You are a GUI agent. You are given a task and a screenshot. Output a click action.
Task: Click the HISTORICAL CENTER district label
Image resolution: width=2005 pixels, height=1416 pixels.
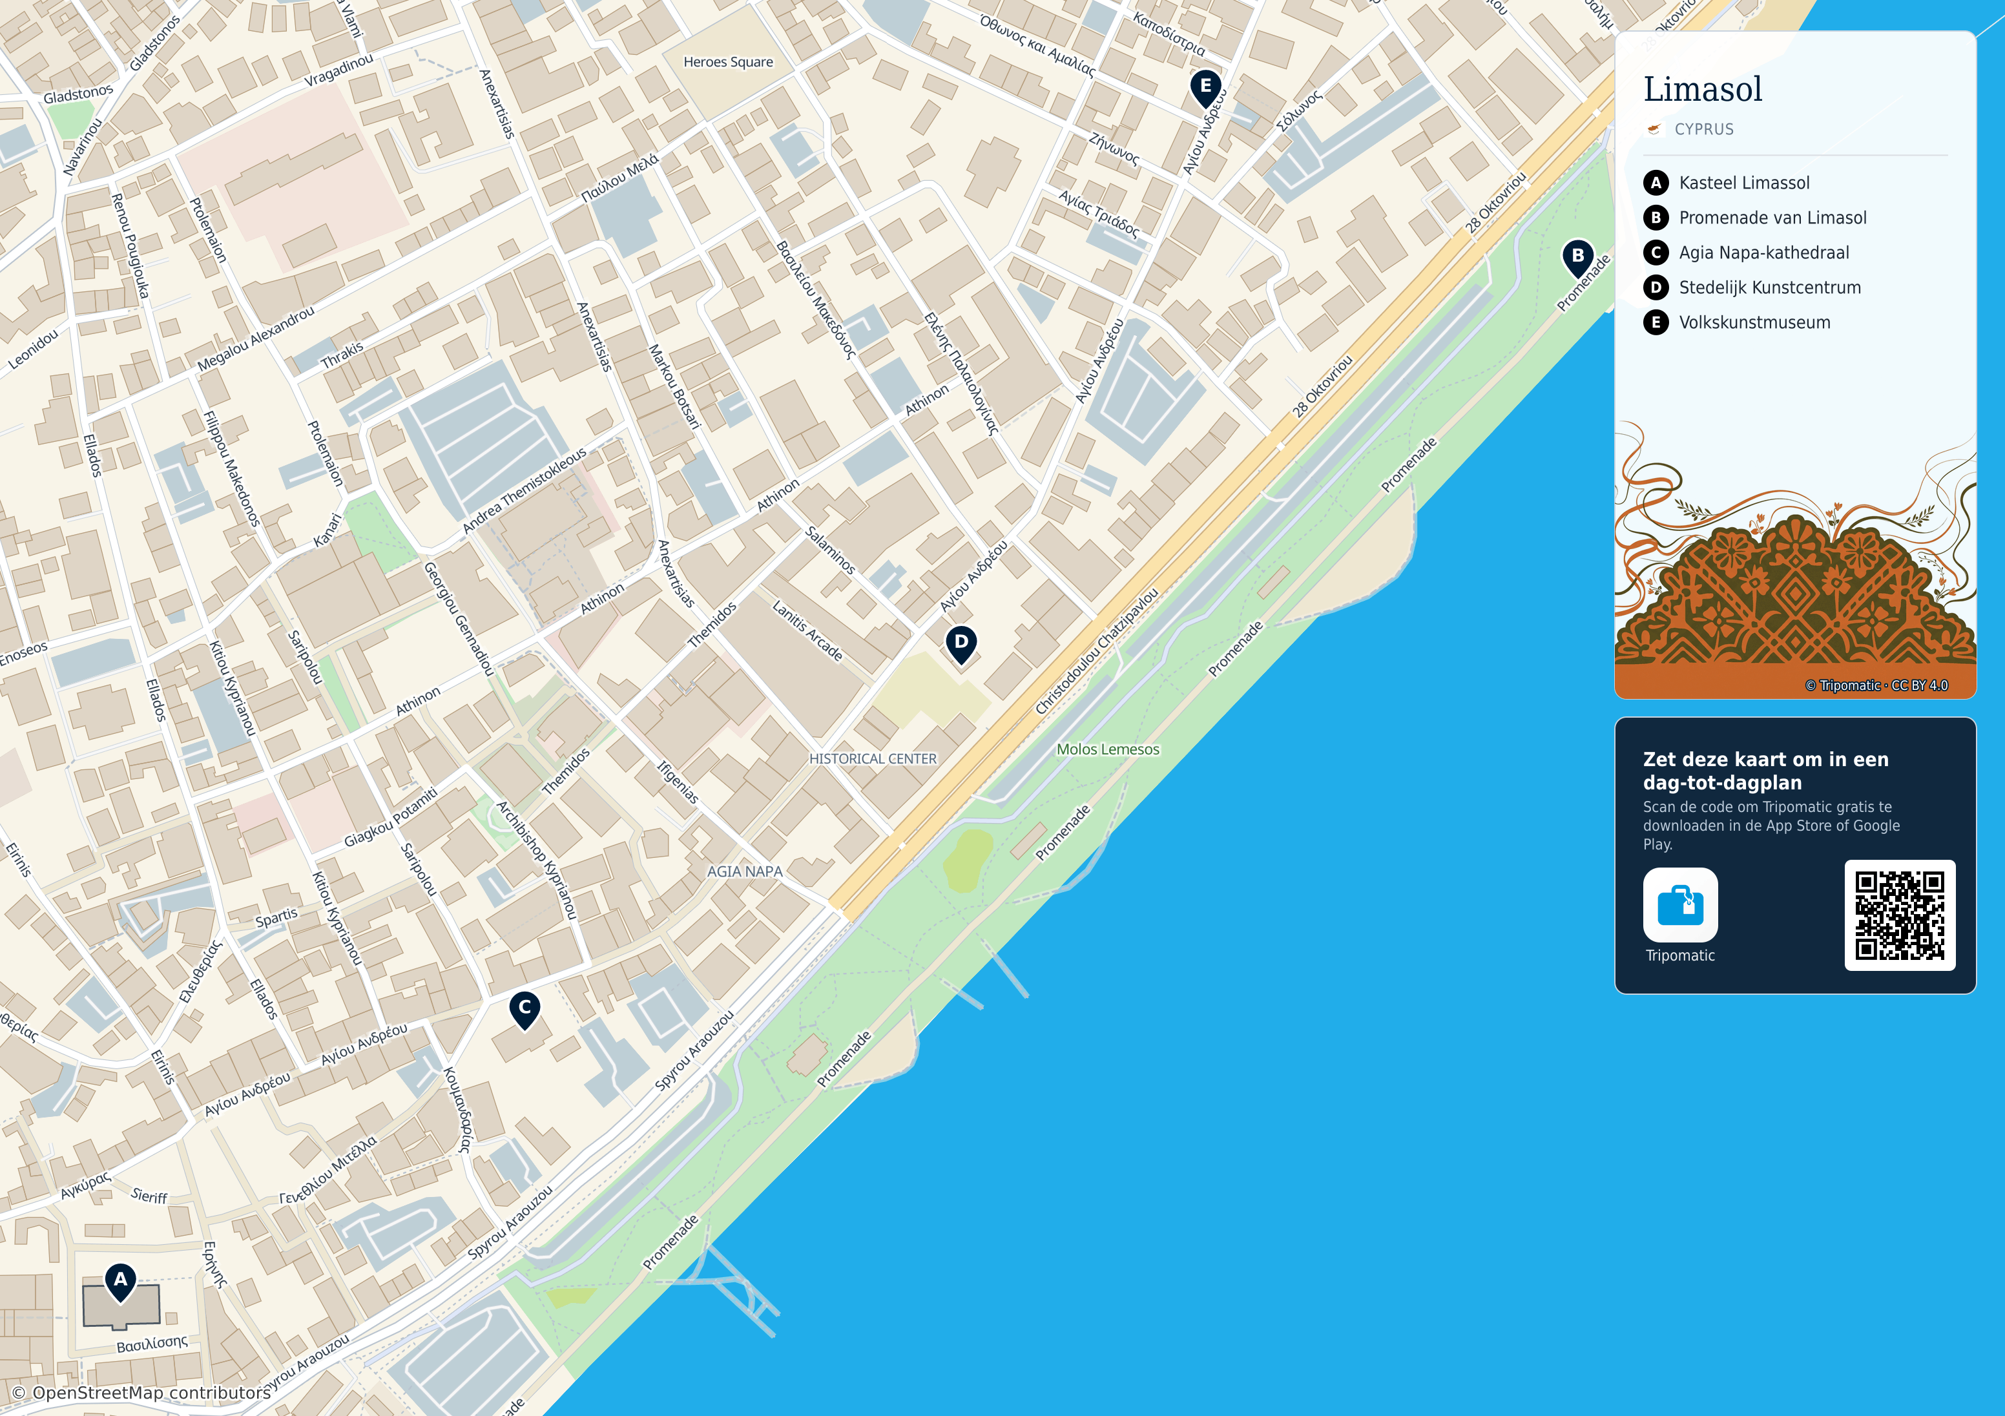873,759
